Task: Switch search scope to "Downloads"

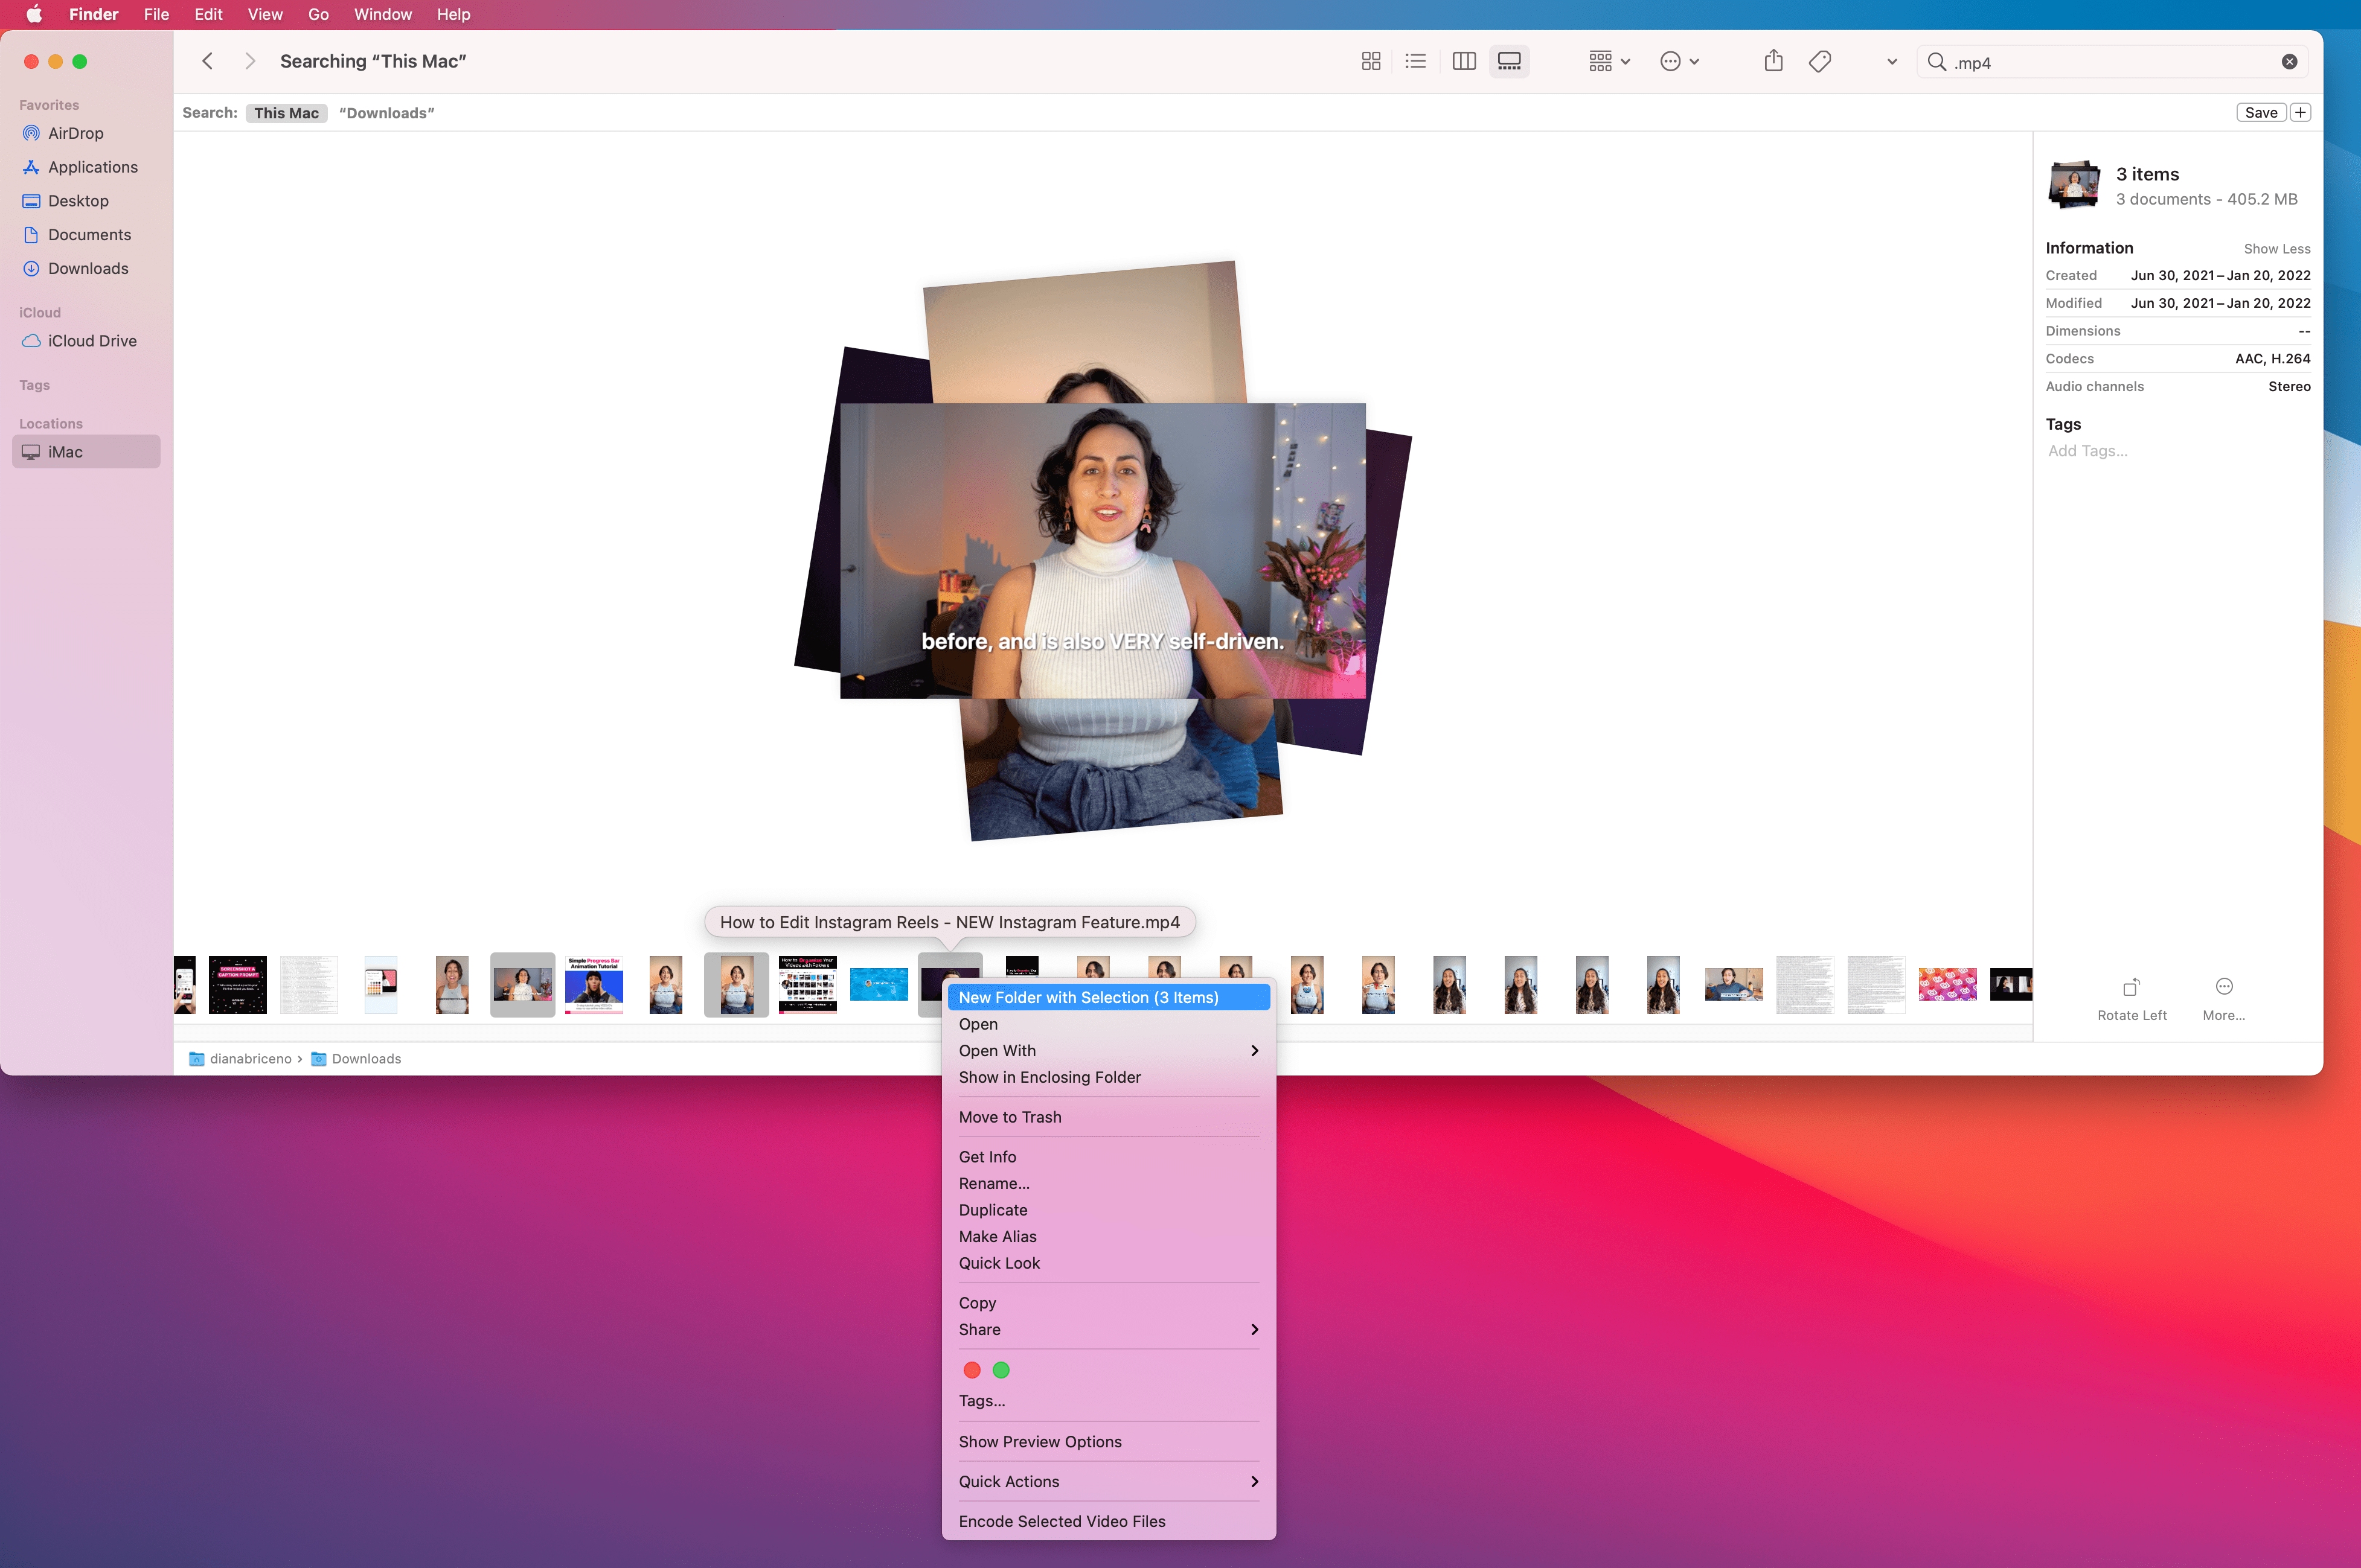Action: [x=386, y=113]
